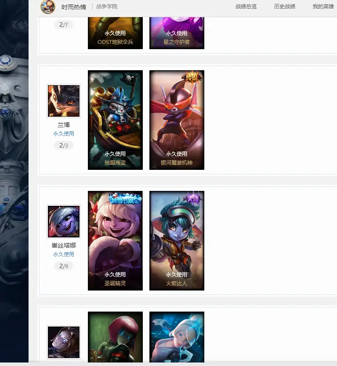Open the 我的英雄 tab
Viewport: 337px width, 366px height.
pyautogui.click(x=323, y=7)
